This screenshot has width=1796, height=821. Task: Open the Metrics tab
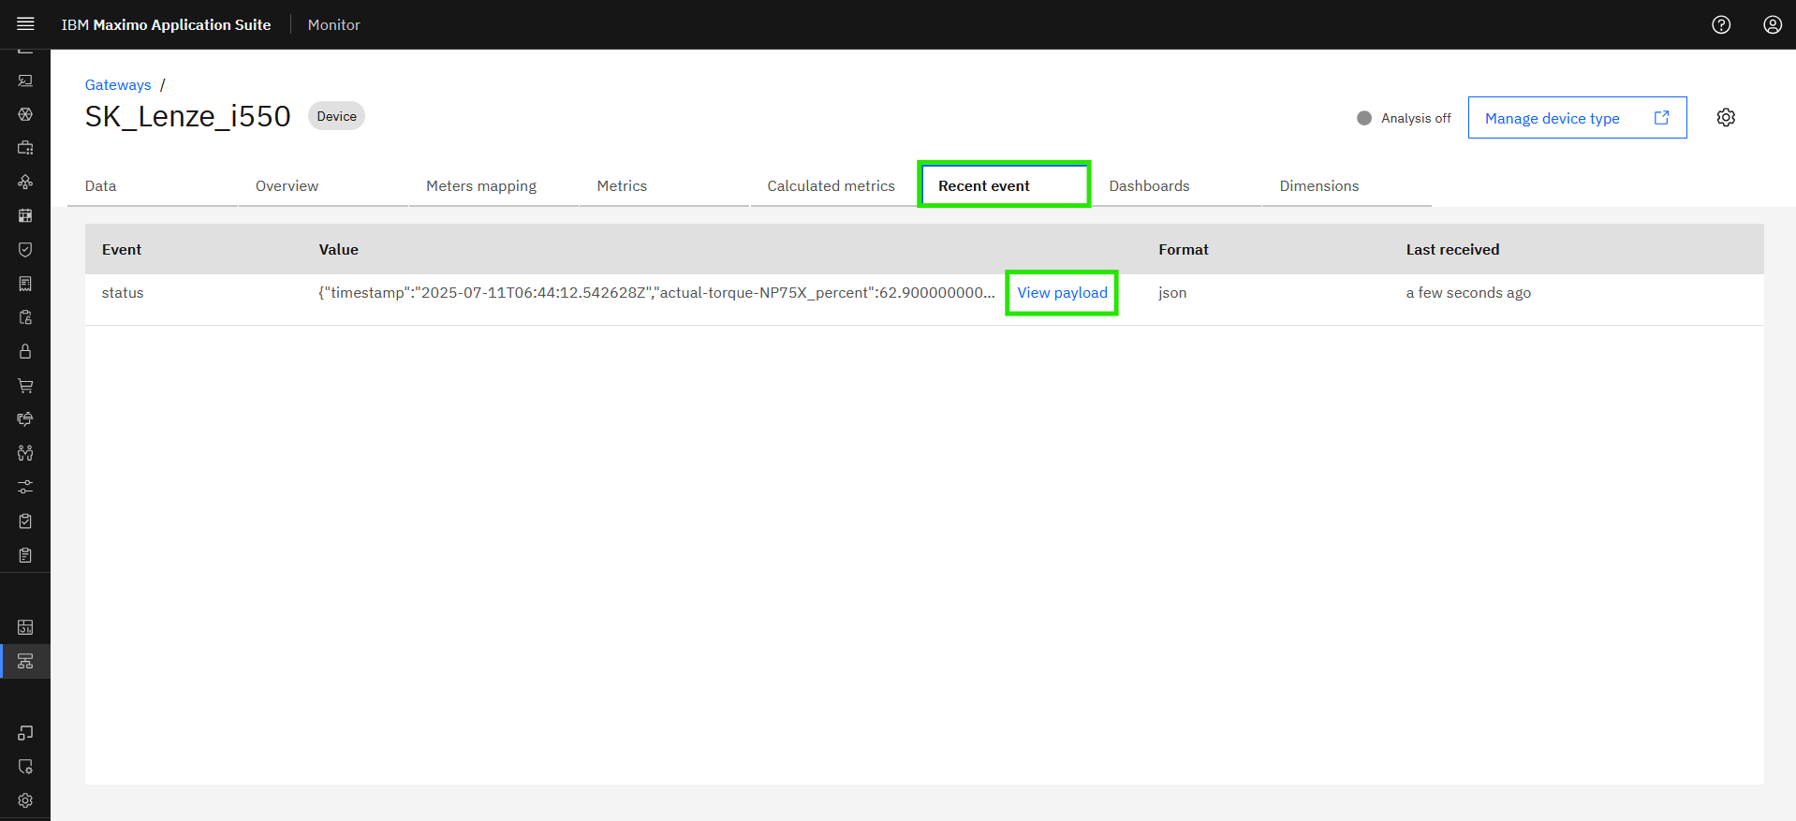pos(664,185)
